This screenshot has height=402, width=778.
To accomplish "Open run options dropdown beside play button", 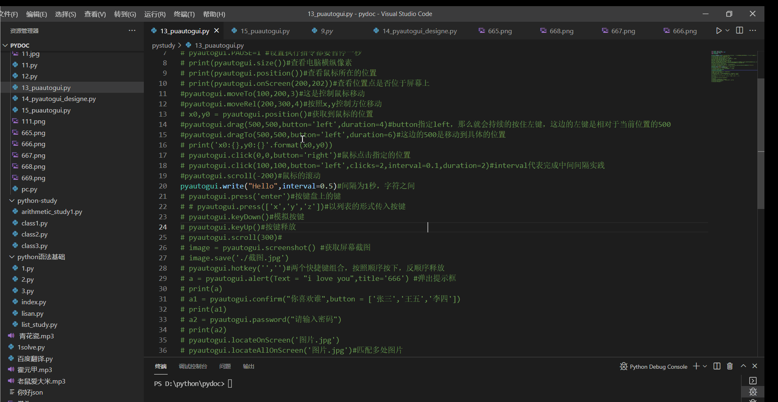I will [727, 31].
